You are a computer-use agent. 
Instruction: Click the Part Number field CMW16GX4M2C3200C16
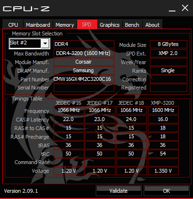[x=84, y=79]
